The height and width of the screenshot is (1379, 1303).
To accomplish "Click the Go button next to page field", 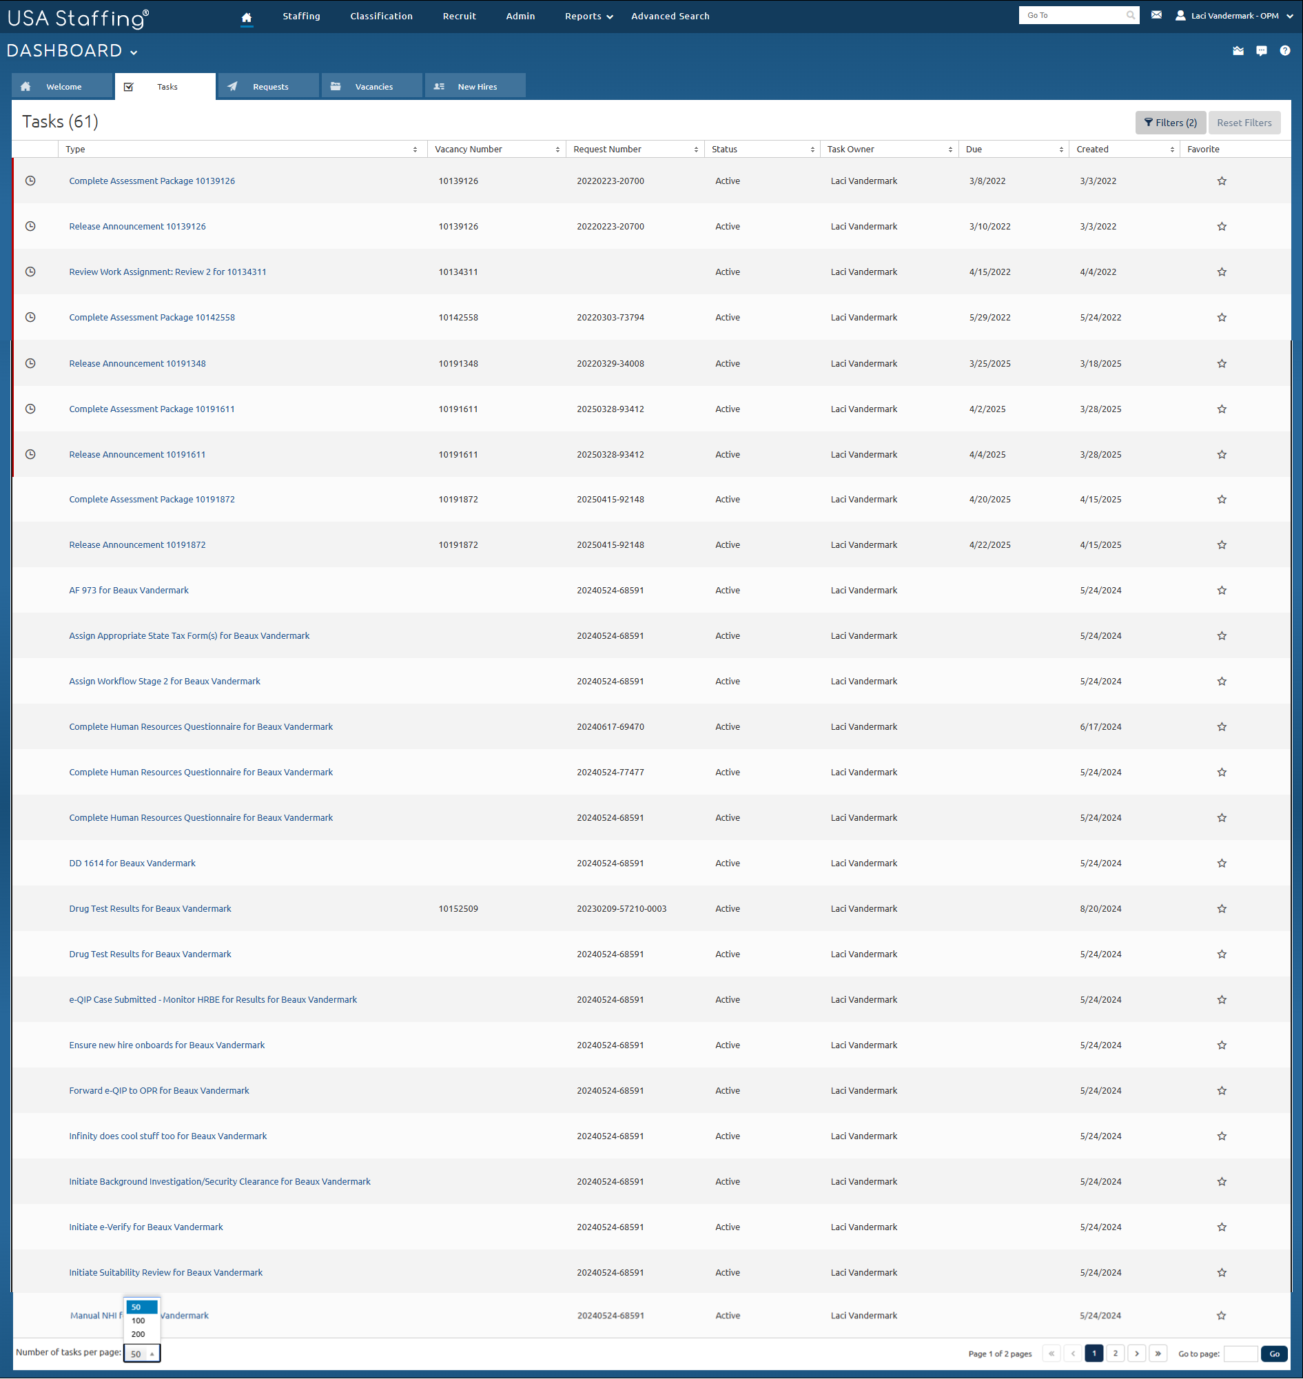I will pyautogui.click(x=1275, y=1354).
